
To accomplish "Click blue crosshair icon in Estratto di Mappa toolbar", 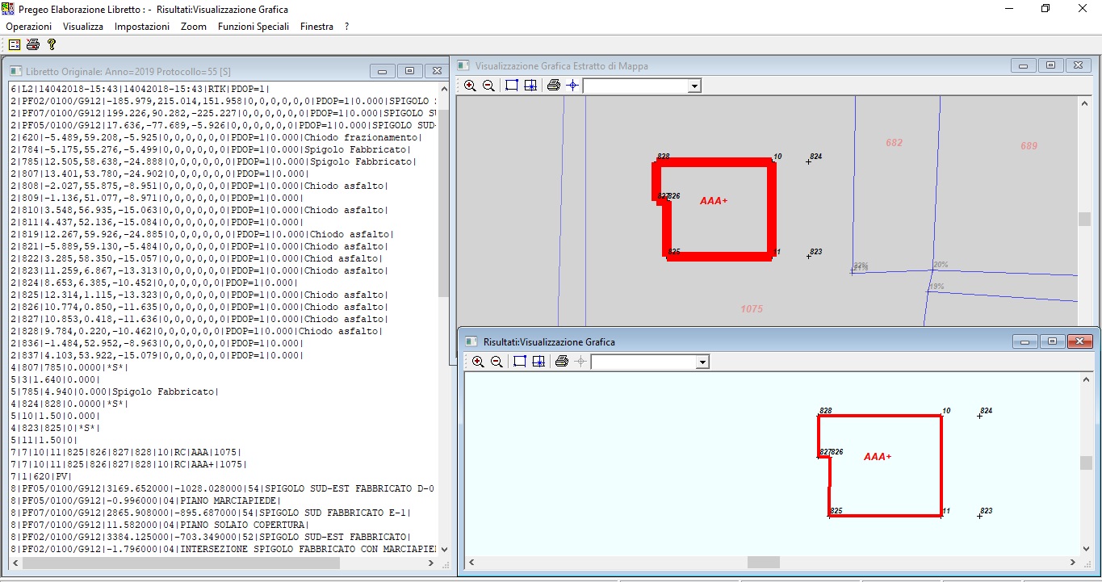I will coord(572,86).
